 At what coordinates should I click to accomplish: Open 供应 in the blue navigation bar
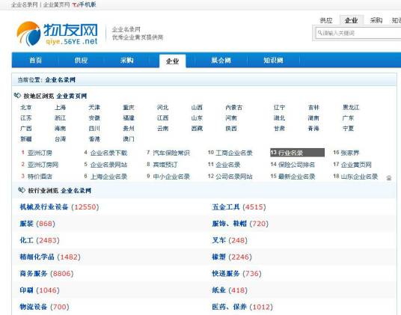pyautogui.click(x=81, y=61)
